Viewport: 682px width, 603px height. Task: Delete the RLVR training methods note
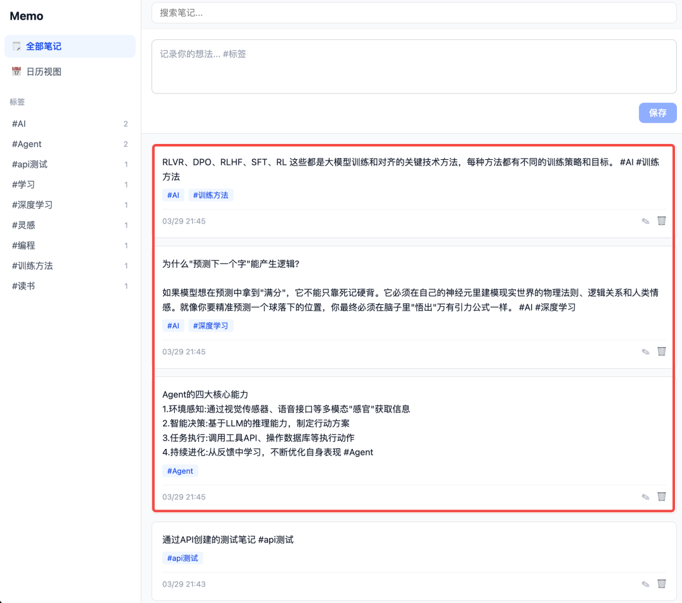pyautogui.click(x=661, y=220)
